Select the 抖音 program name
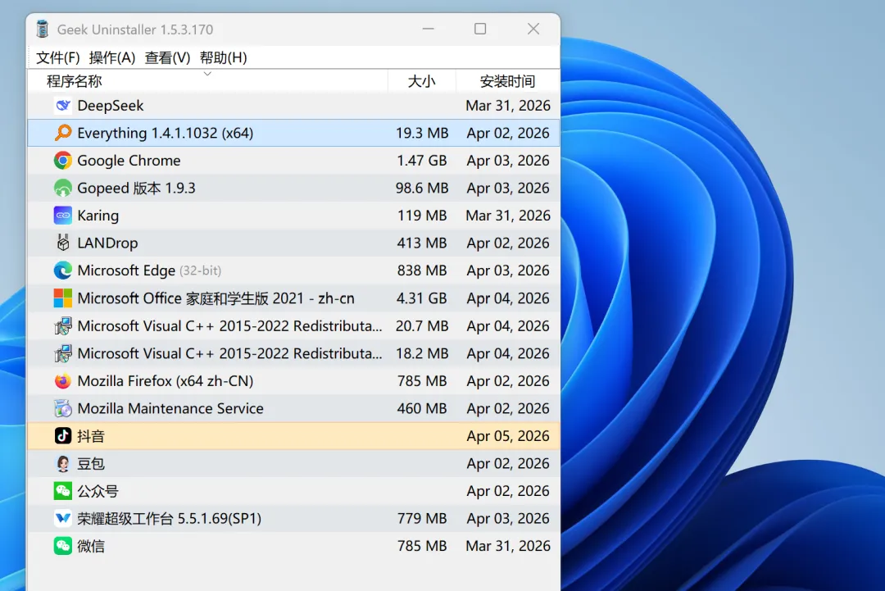885x591 pixels. point(91,436)
